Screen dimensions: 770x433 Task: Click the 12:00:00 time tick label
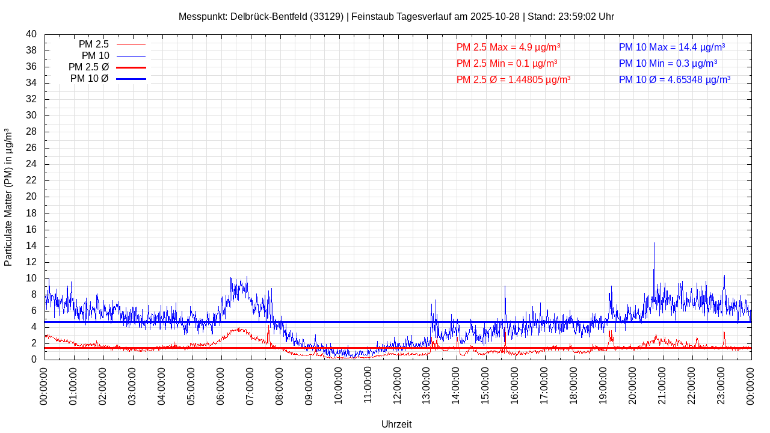pyautogui.click(x=398, y=385)
